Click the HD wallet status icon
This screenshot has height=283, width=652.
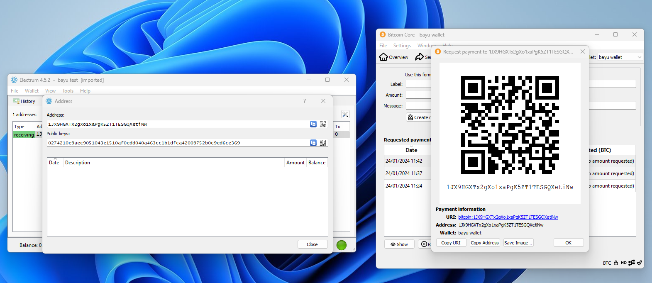[x=623, y=263]
